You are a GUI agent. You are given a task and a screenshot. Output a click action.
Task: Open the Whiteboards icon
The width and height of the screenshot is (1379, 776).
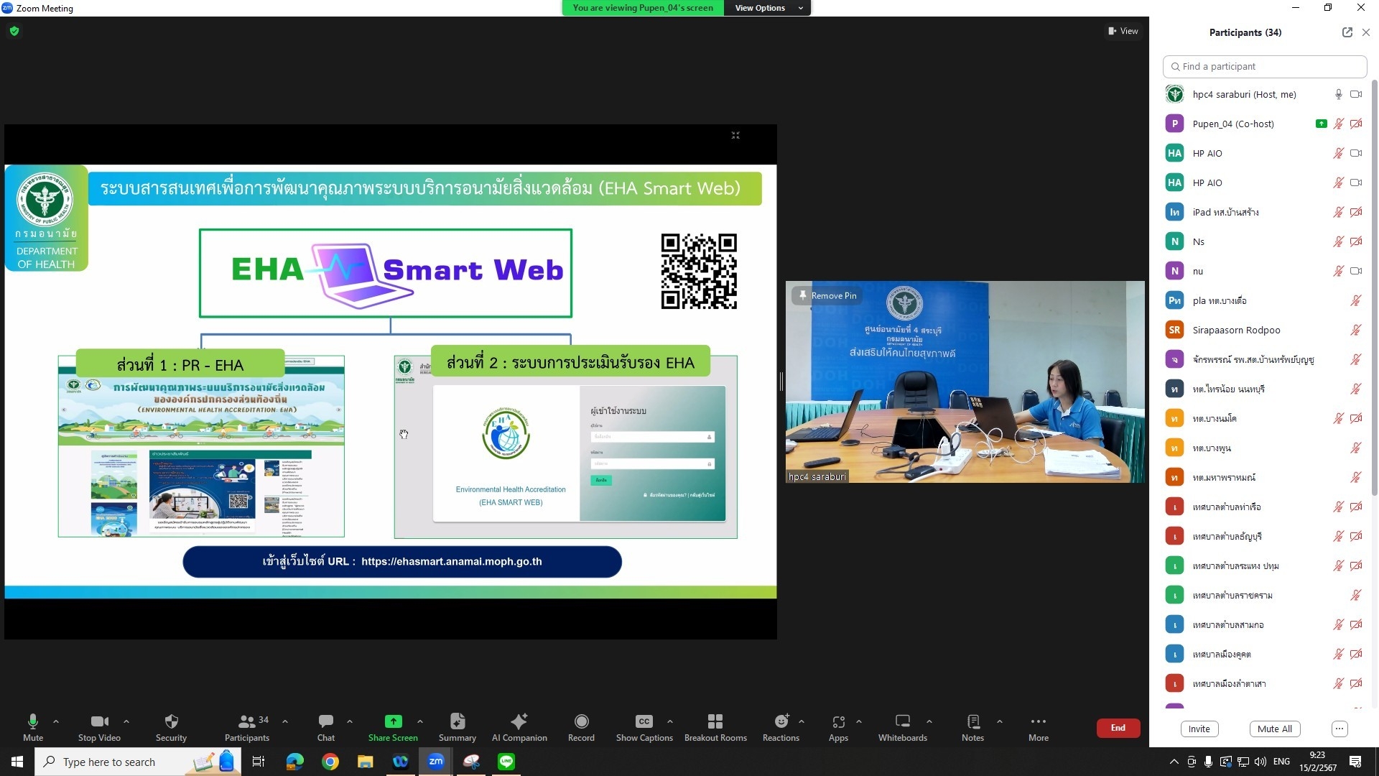[902, 721]
